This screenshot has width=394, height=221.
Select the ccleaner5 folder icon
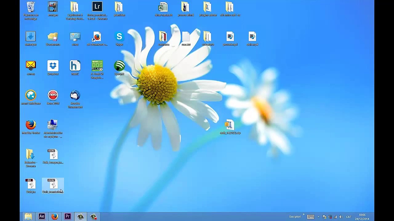(208, 38)
